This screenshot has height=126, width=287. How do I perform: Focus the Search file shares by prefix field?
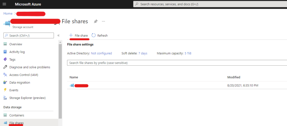[177, 63]
